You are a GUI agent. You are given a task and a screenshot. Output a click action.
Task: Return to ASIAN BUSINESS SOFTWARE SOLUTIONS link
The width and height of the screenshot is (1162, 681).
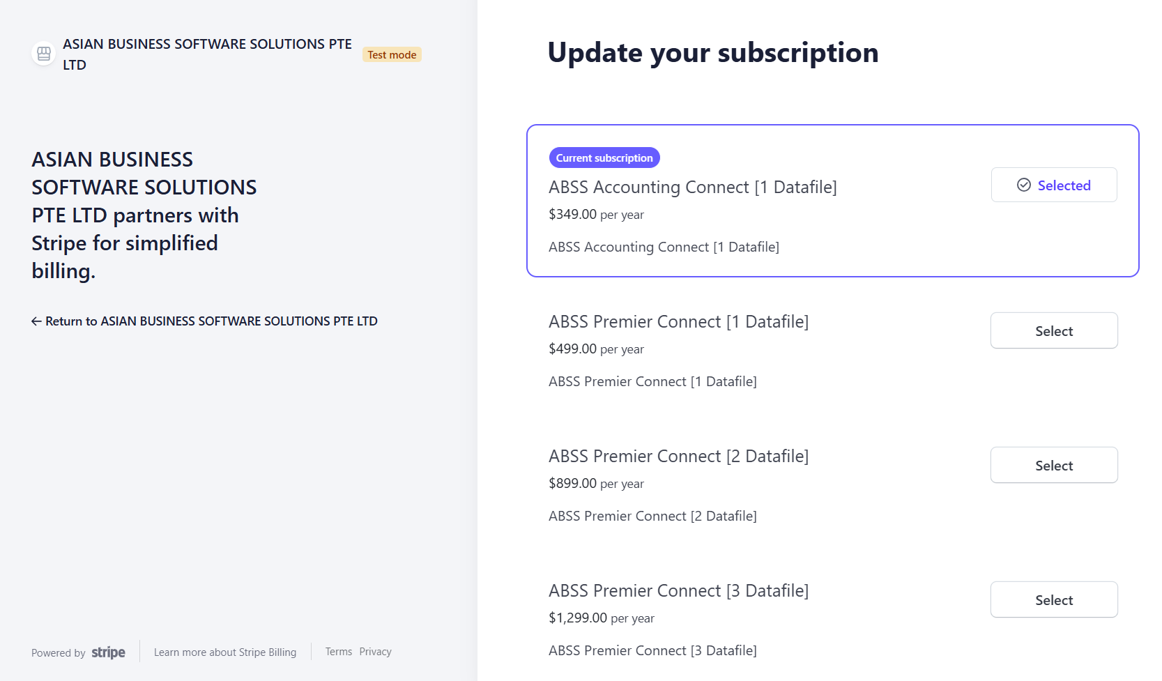click(211, 321)
